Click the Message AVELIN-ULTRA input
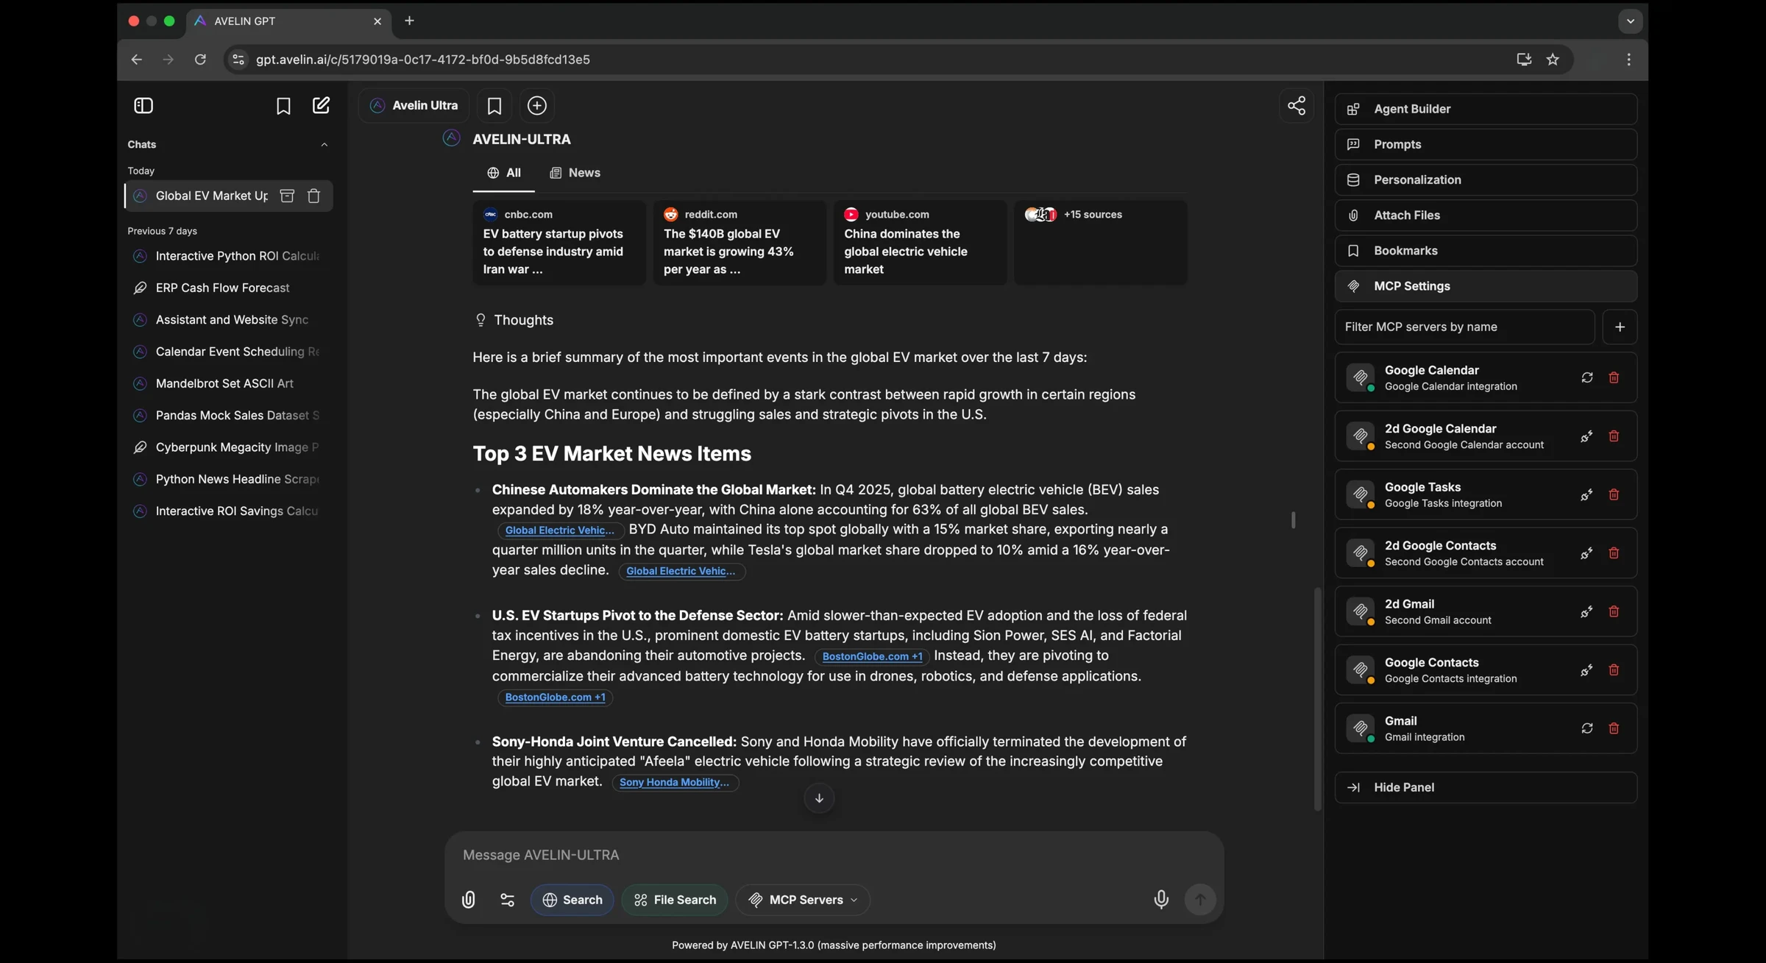This screenshot has width=1766, height=963. (x=834, y=856)
